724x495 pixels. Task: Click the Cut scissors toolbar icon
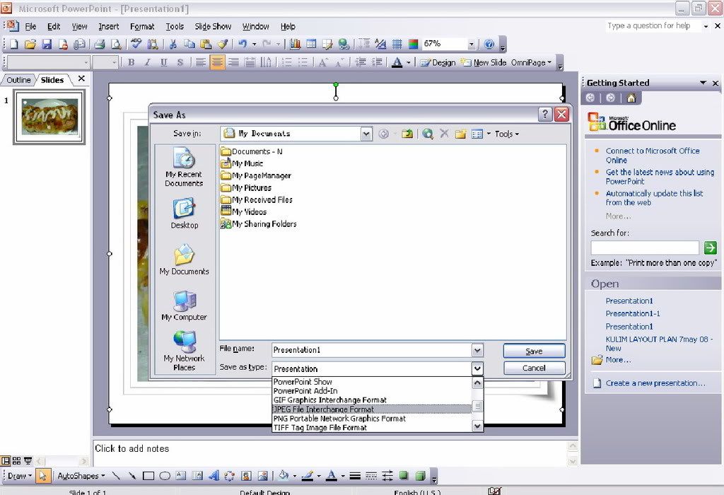[x=173, y=45]
